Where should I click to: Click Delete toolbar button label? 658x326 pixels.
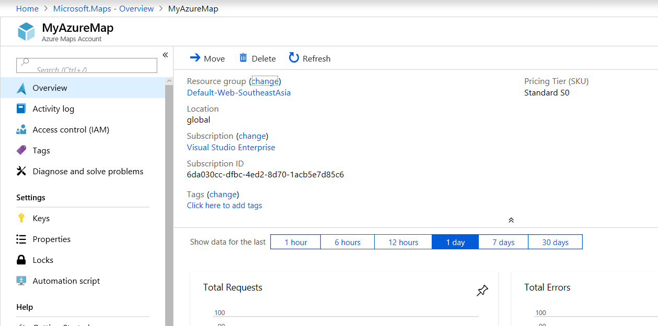pyautogui.click(x=263, y=58)
